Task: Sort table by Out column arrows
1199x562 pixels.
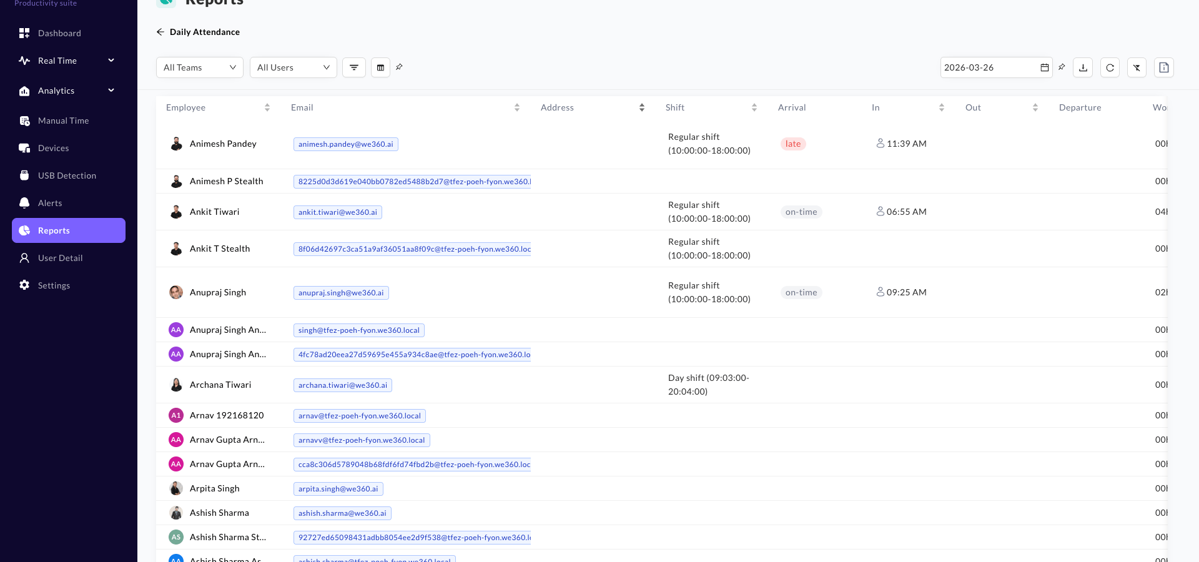Action: [x=1035, y=107]
